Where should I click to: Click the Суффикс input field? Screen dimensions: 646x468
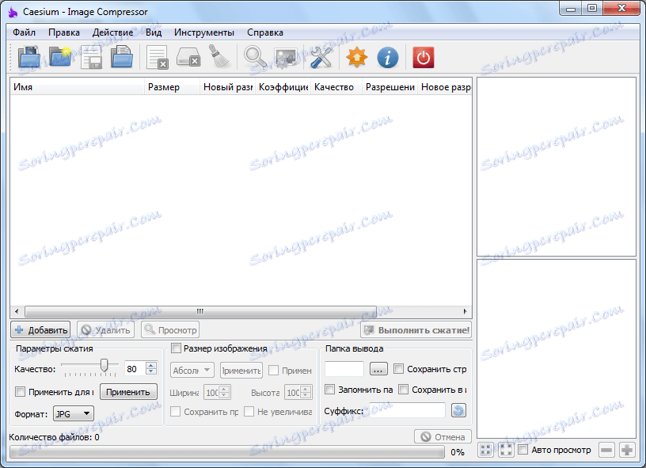[x=407, y=410]
